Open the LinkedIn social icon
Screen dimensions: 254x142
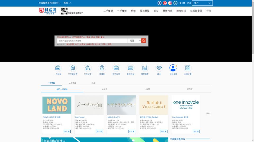click(175, 3)
